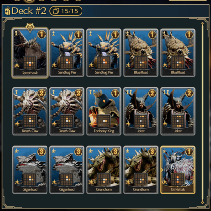Select the first Bloatfloat card

point(141,53)
